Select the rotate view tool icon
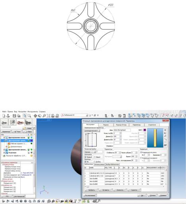 click(x=40, y=116)
